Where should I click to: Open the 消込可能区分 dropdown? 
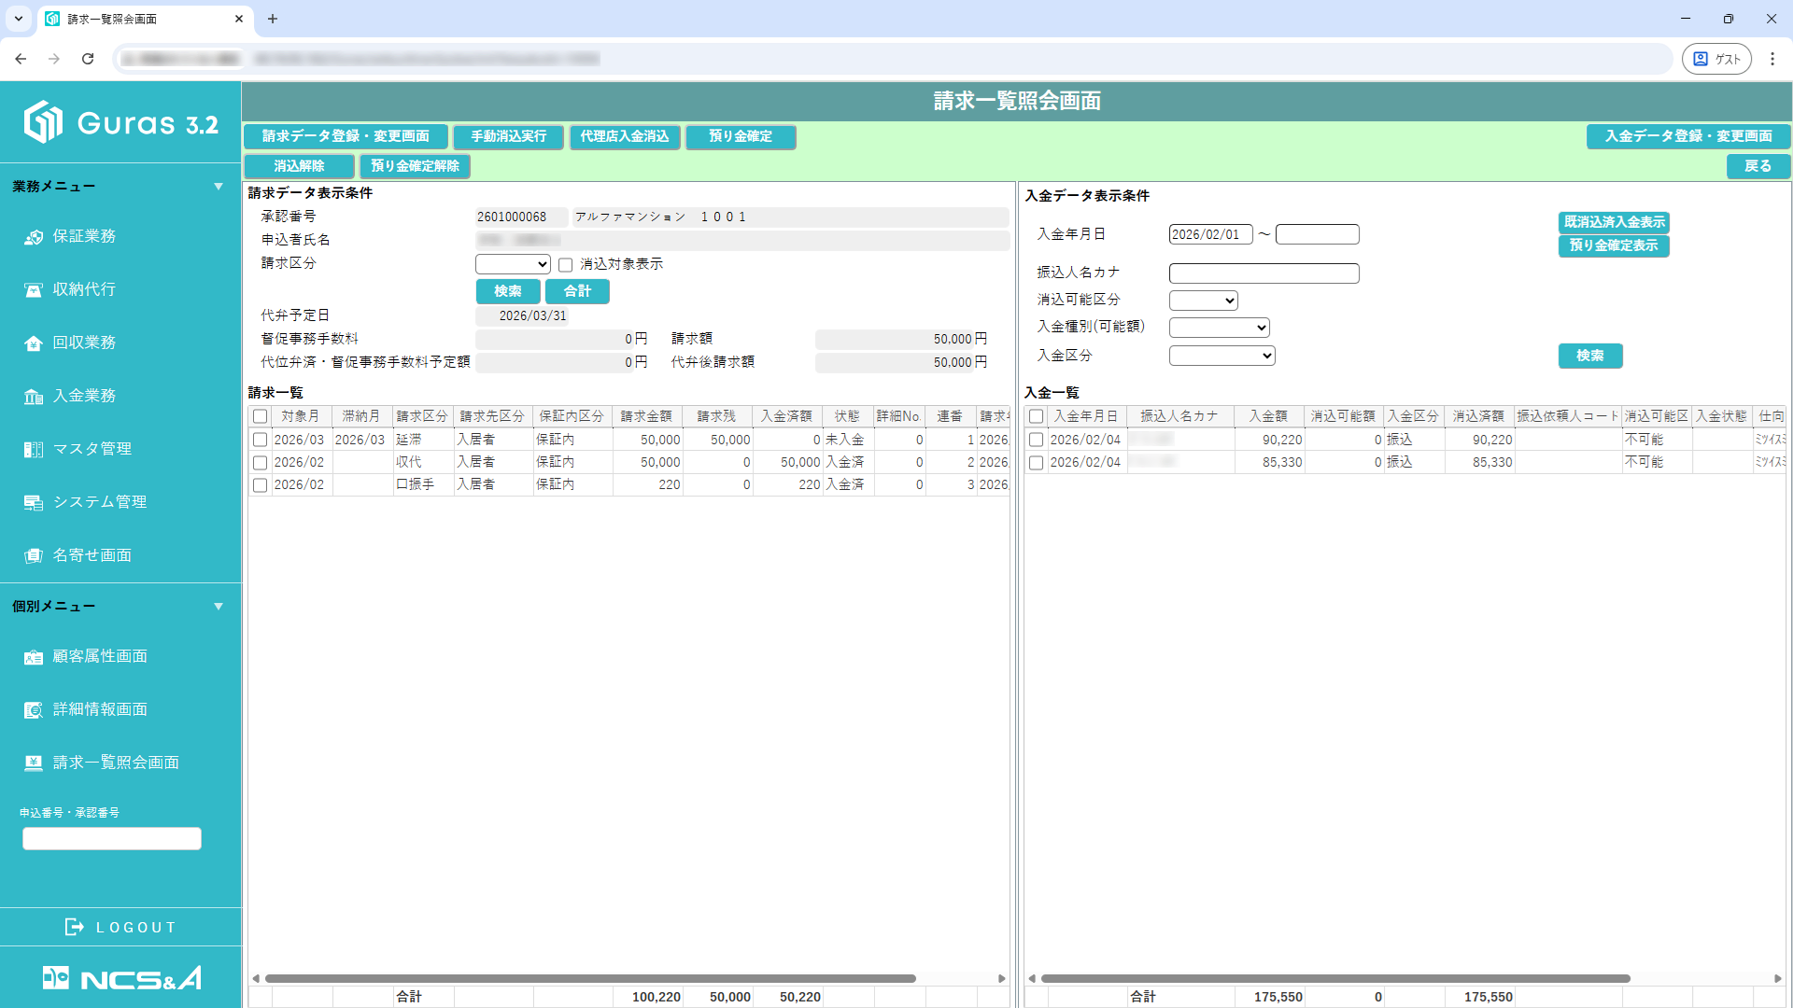click(1203, 301)
